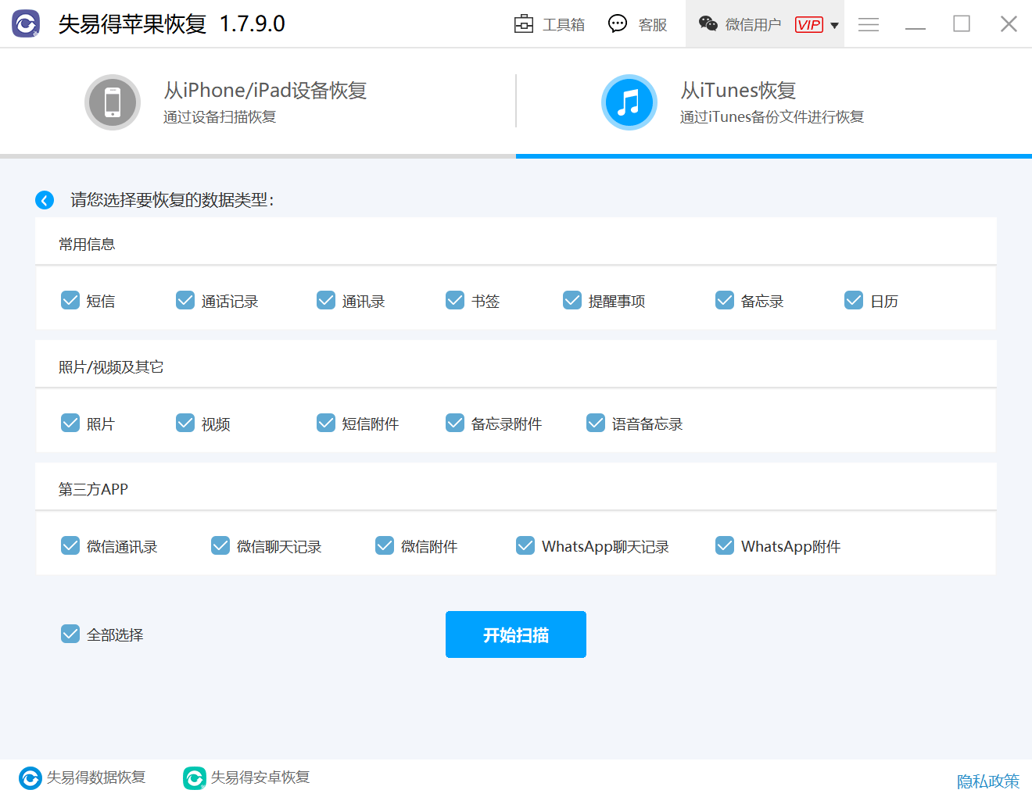Click the toolbox briefcase icon
This screenshot has height=797, width=1032.
click(x=523, y=24)
